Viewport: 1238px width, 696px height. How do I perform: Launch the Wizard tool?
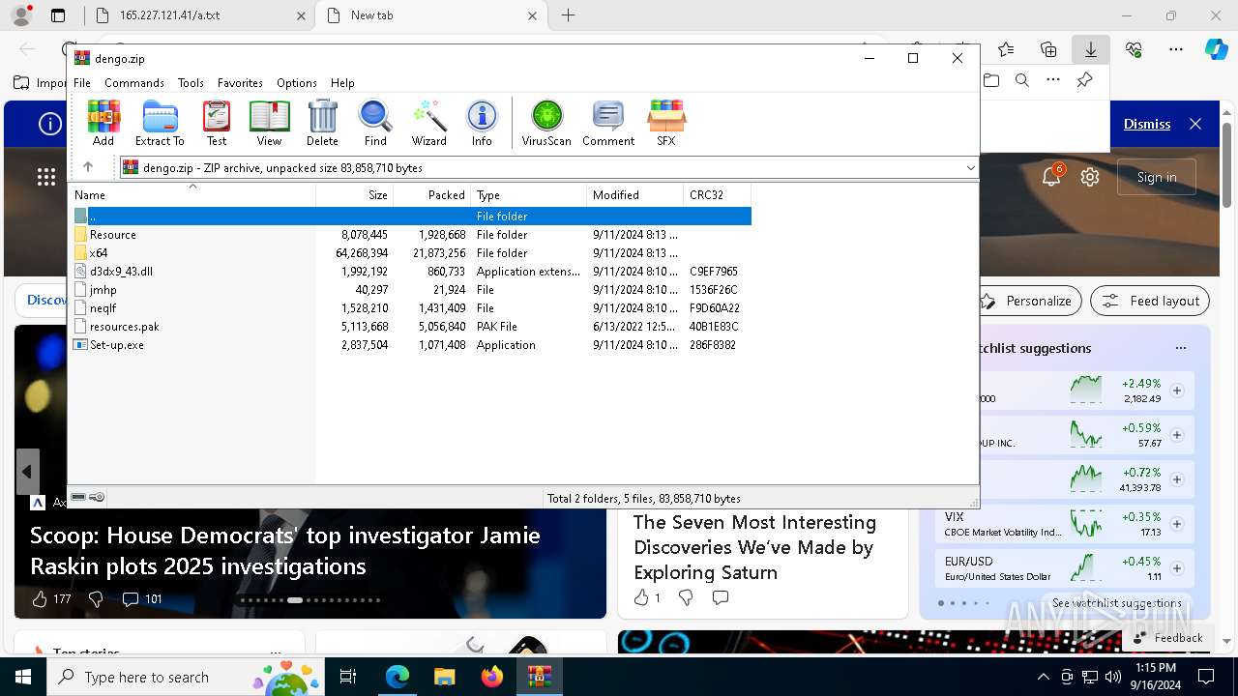pos(428,123)
